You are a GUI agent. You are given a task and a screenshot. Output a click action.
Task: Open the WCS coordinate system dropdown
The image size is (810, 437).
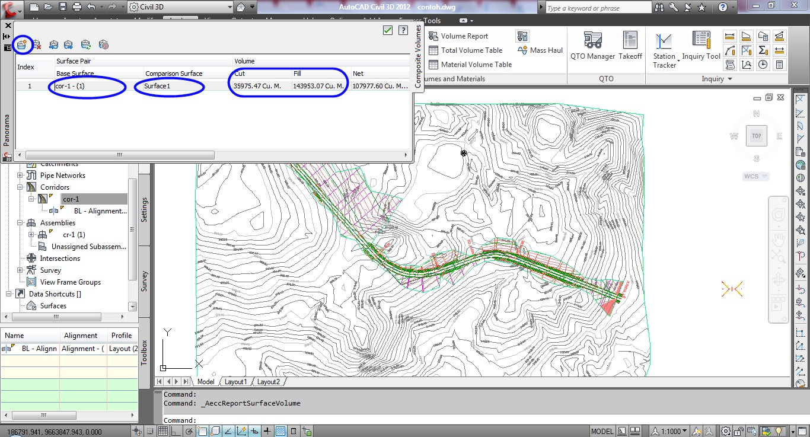pos(756,177)
